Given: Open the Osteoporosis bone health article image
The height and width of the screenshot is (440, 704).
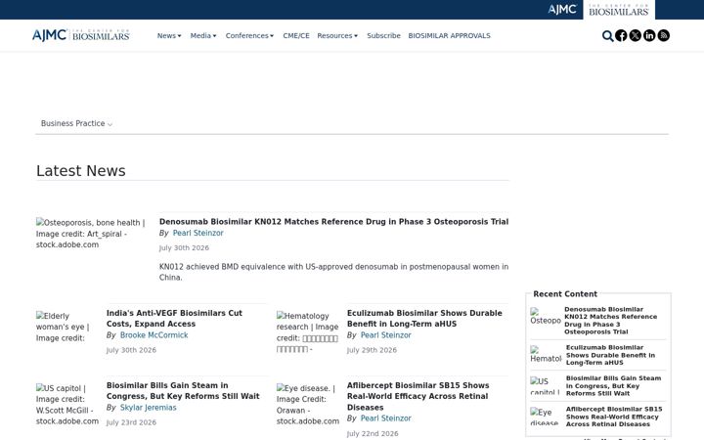Looking at the screenshot, I should [x=91, y=234].
